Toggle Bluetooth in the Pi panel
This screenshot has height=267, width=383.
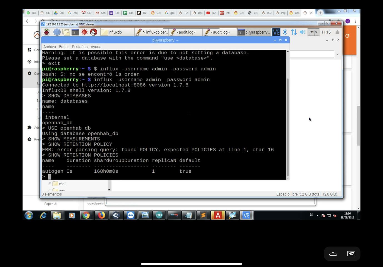284,32
